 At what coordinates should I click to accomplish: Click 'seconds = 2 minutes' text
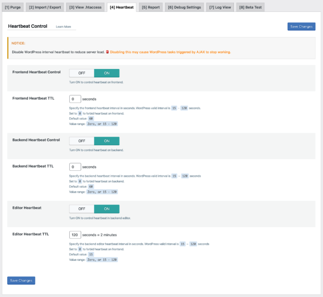tap(100, 235)
